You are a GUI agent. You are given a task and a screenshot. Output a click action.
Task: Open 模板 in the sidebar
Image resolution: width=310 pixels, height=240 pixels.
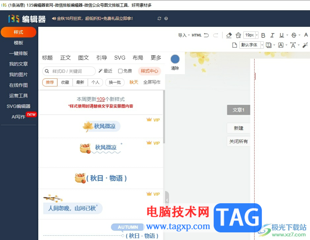pyautogui.click(x=18, y=43)
